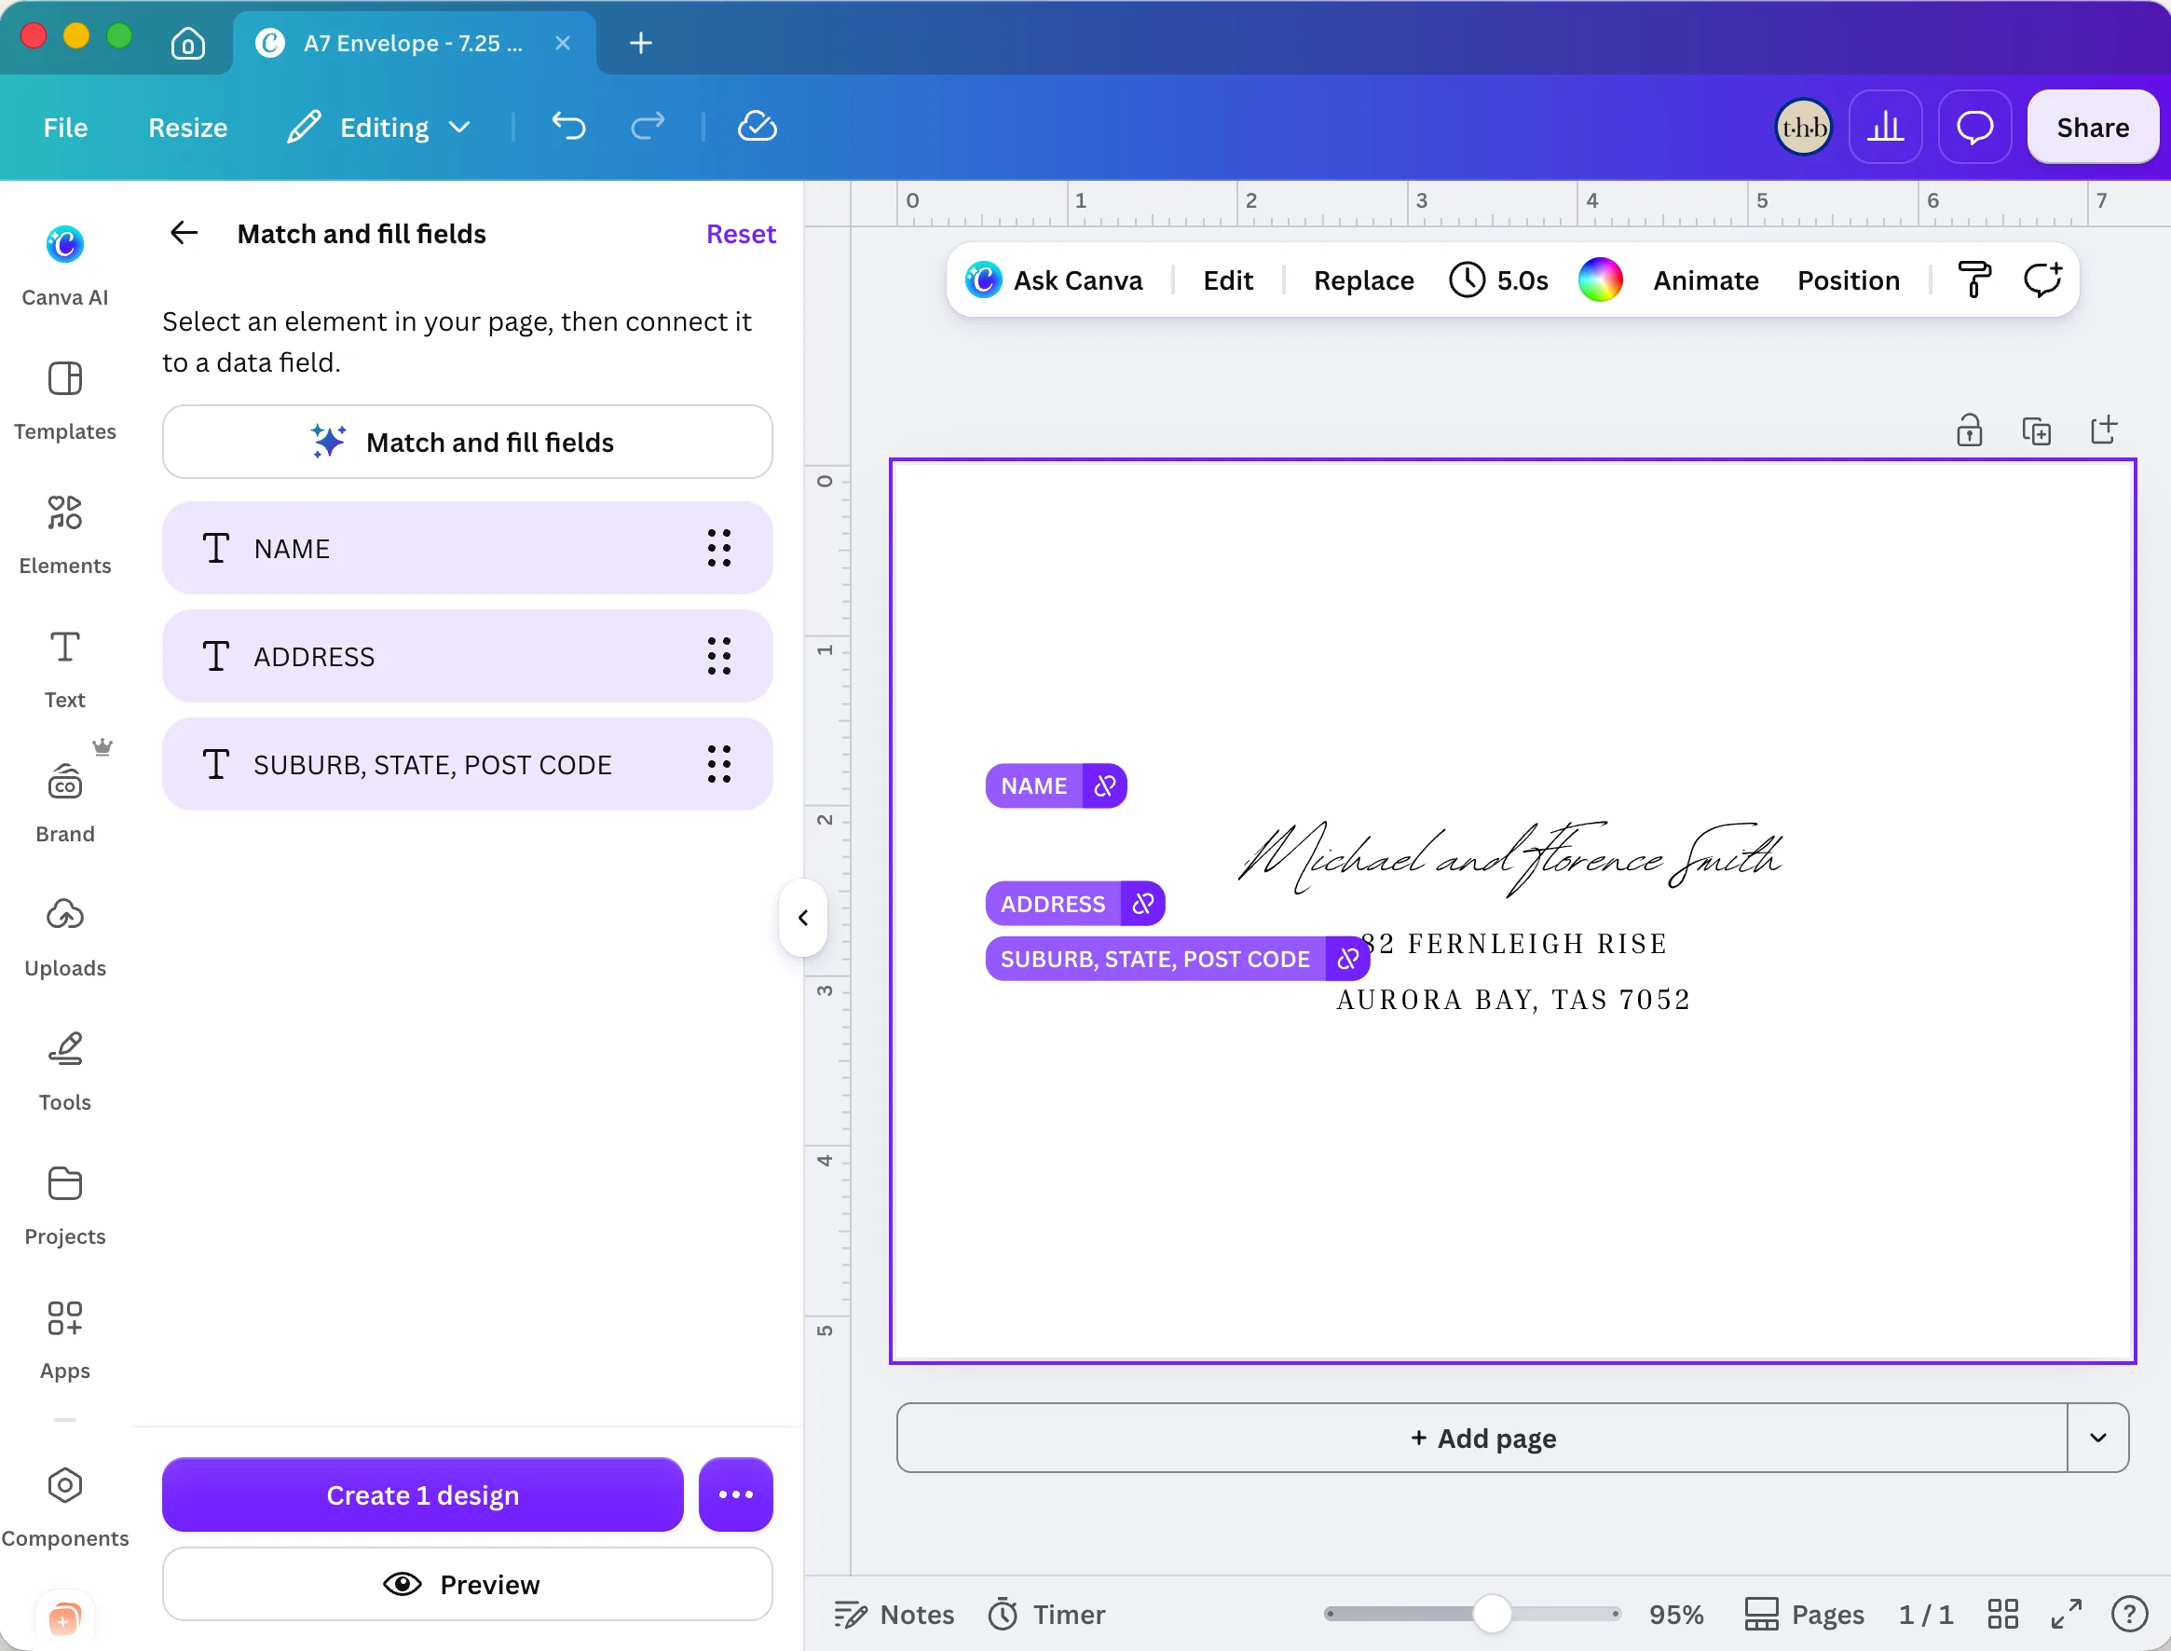The height and width of the screenshot is (1651, 2171).
Task: Open the Projects panel
Action: (65, 1206)
